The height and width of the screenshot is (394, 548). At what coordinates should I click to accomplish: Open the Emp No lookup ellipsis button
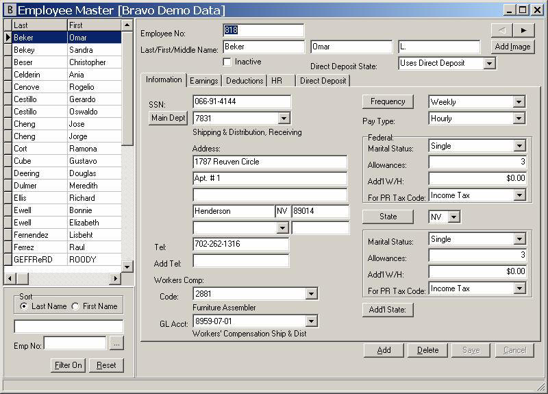(x=116, y=343)
